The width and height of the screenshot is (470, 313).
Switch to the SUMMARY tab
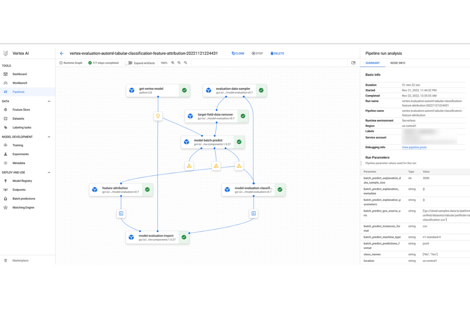pyautogui.click(x=373, y=63)
